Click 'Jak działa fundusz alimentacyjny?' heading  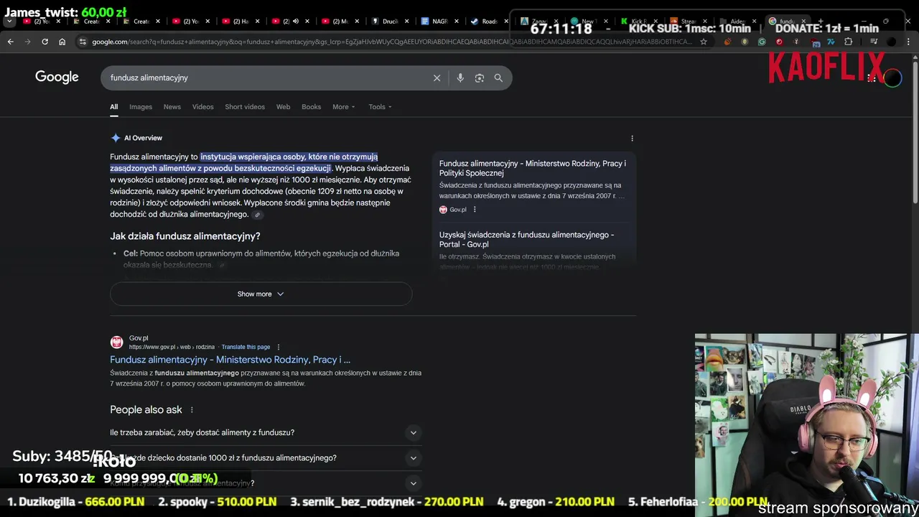(x=185, y=236)
